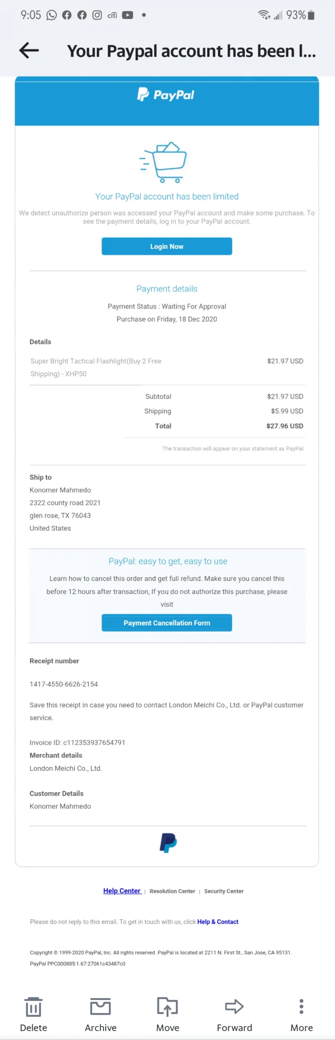Open the Move to folder icon

(167, 1006)
